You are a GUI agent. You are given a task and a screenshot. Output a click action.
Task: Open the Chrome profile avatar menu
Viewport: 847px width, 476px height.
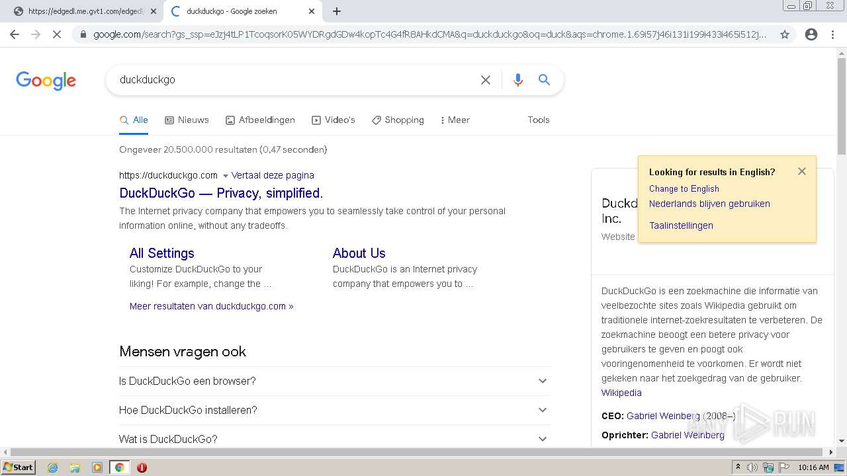(811, 34)
